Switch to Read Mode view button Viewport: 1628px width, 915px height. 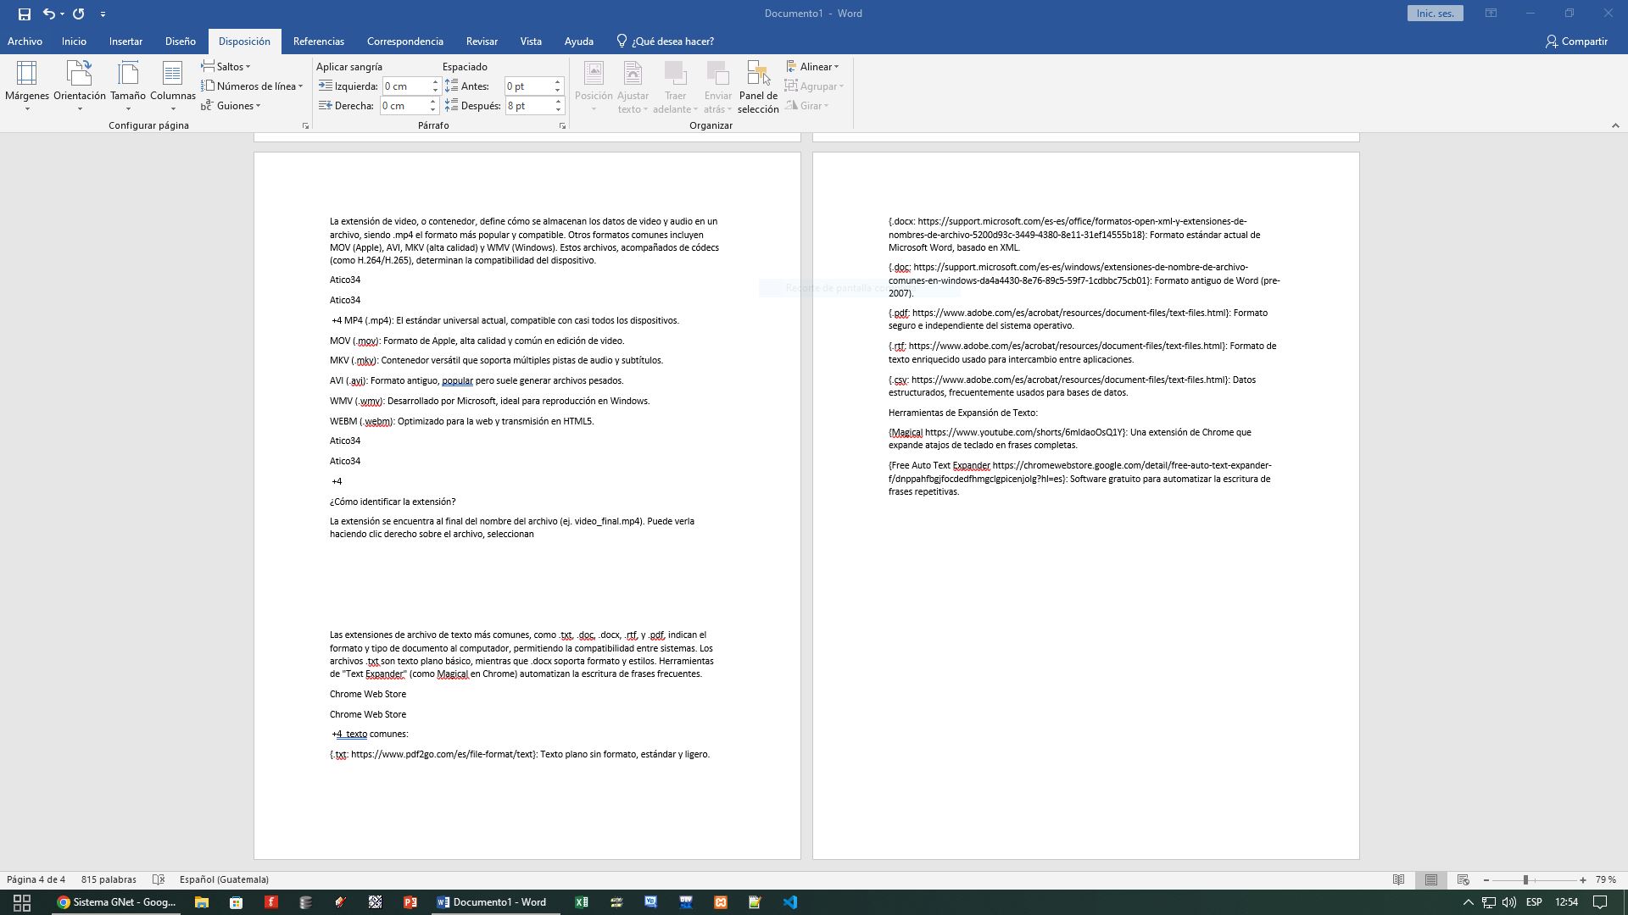coord(1398,879)
